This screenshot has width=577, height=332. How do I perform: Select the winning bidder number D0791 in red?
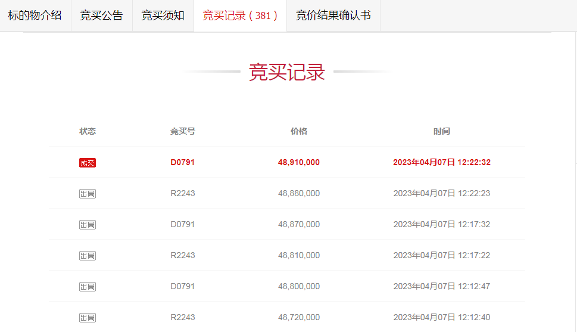(x=183, y=163)
